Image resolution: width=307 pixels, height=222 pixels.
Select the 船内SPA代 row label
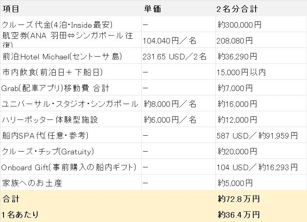coord(45,136)
